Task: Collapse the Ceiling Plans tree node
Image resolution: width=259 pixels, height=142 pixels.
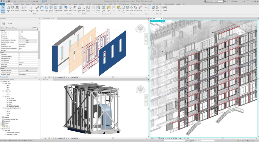Action: tap(3, 91)
